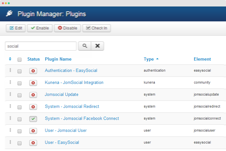Open the Kunena - JomSocial Integration plugin
This screenshot has width=226, height=151.
tap(74, 83)
